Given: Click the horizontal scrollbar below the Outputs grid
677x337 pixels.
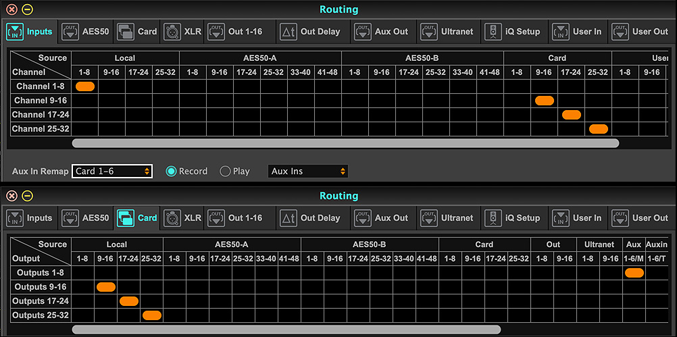Looking at the screenshot, I should tap(286, 330).
